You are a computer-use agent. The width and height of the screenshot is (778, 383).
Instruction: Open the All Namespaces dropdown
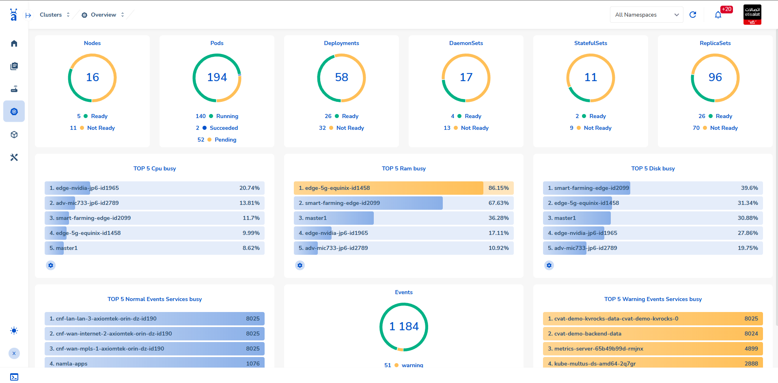click(646, 15)
